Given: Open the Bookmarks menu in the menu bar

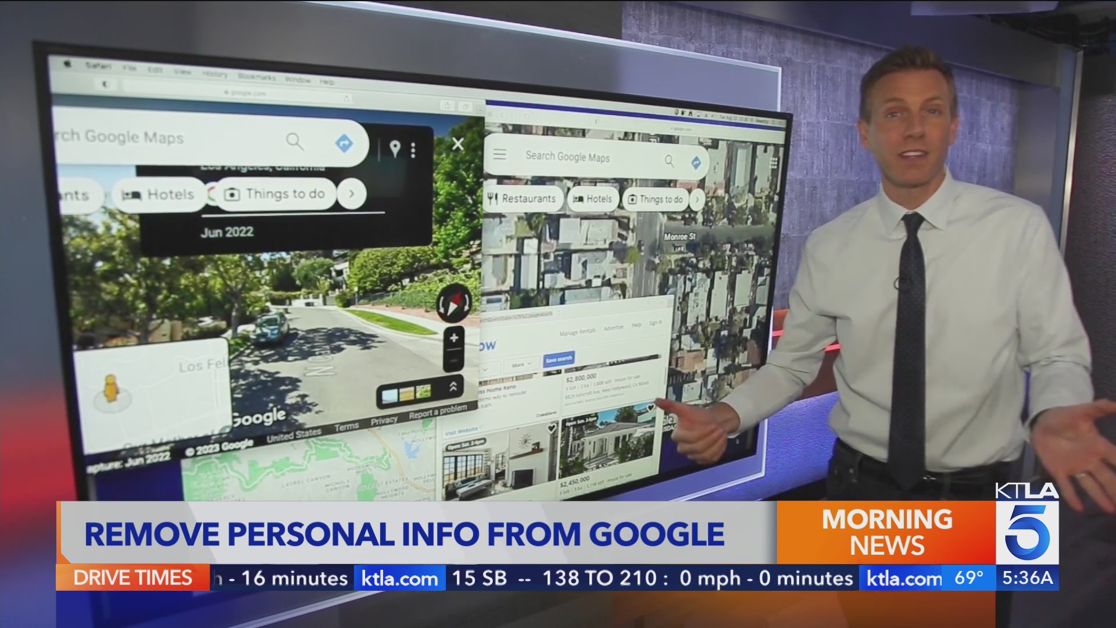Looking at the screenshot, I should point(256,77).
